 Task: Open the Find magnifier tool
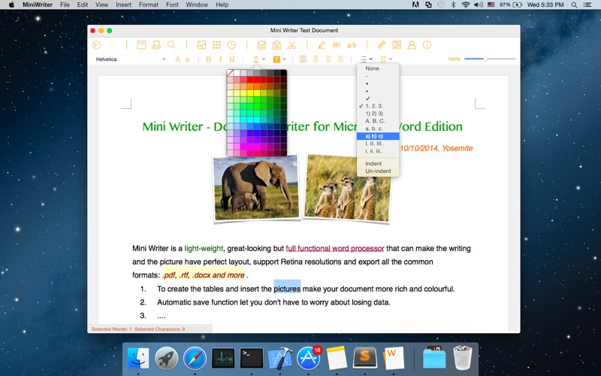pyautogui.click(x=171, y=45)
